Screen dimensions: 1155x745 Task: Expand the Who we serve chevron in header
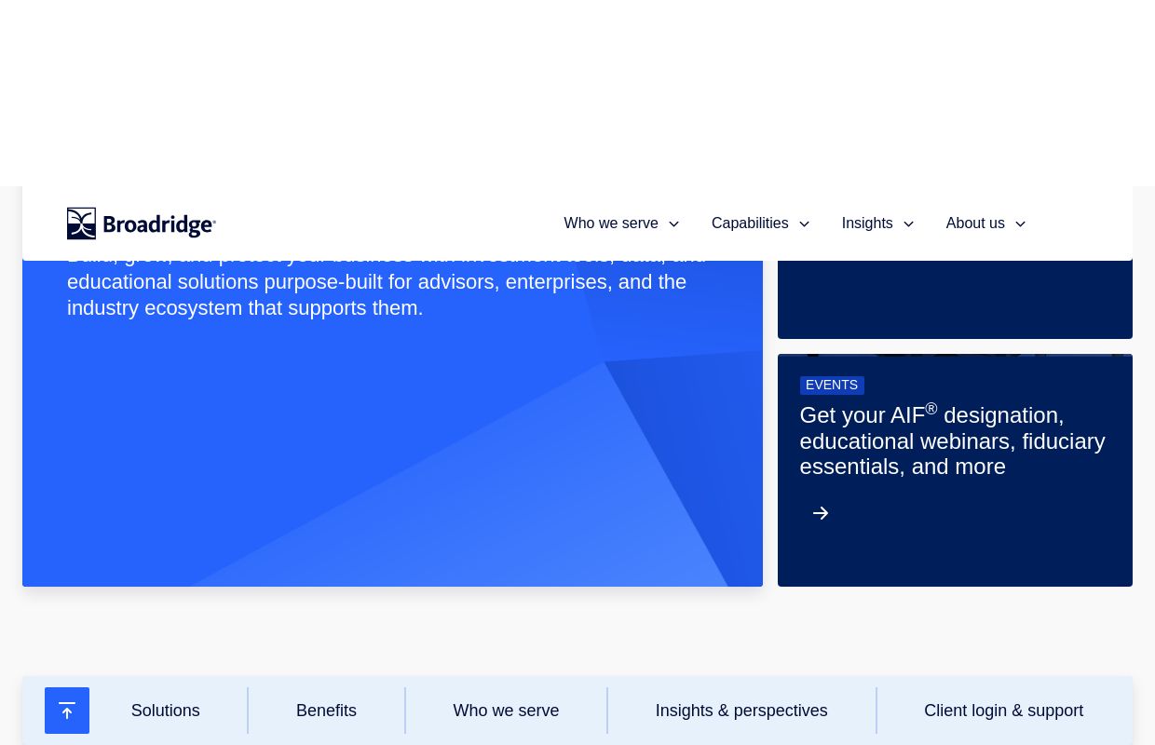coord(673,224)
